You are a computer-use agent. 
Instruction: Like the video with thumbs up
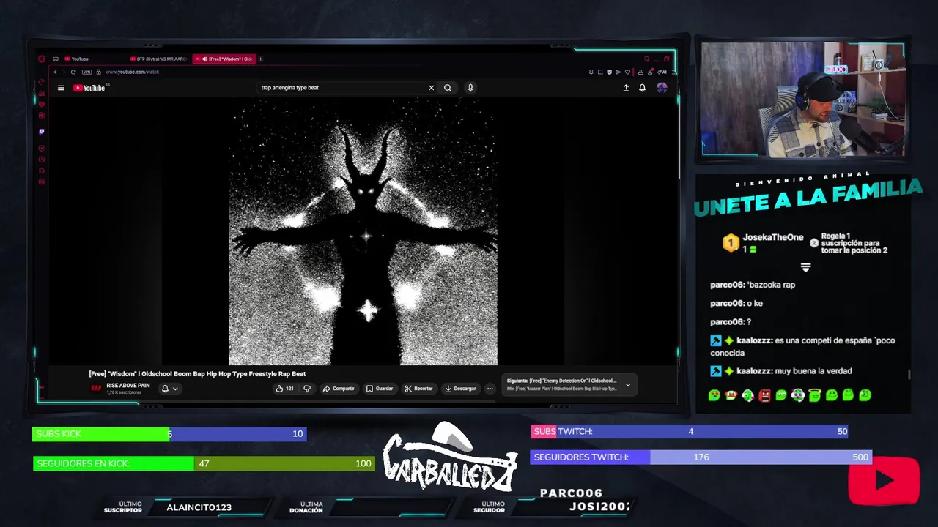pyautogui.click(x=285, y=389)
